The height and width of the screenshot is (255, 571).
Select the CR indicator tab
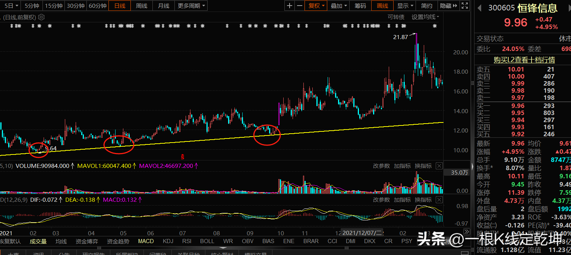click(x=388, y=241)
